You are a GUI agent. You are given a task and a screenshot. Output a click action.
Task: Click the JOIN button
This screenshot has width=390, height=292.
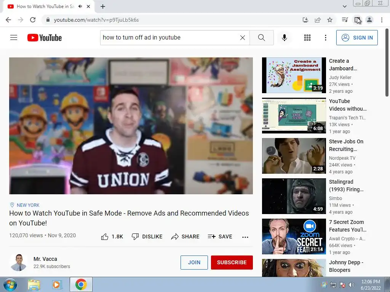coord(194,262)
